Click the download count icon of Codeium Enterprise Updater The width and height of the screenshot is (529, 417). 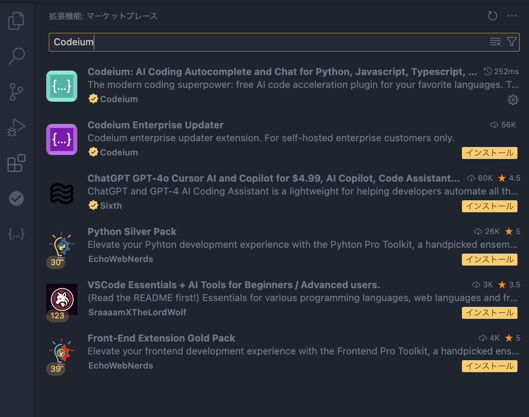[495, 125]
